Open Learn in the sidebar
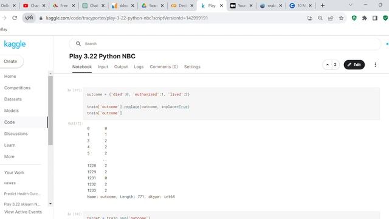Image resolution: width=389 pixels, height=219 pixels. coord(10,145)
